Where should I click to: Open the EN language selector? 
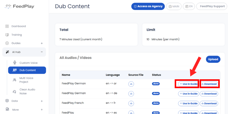[189, 6]
